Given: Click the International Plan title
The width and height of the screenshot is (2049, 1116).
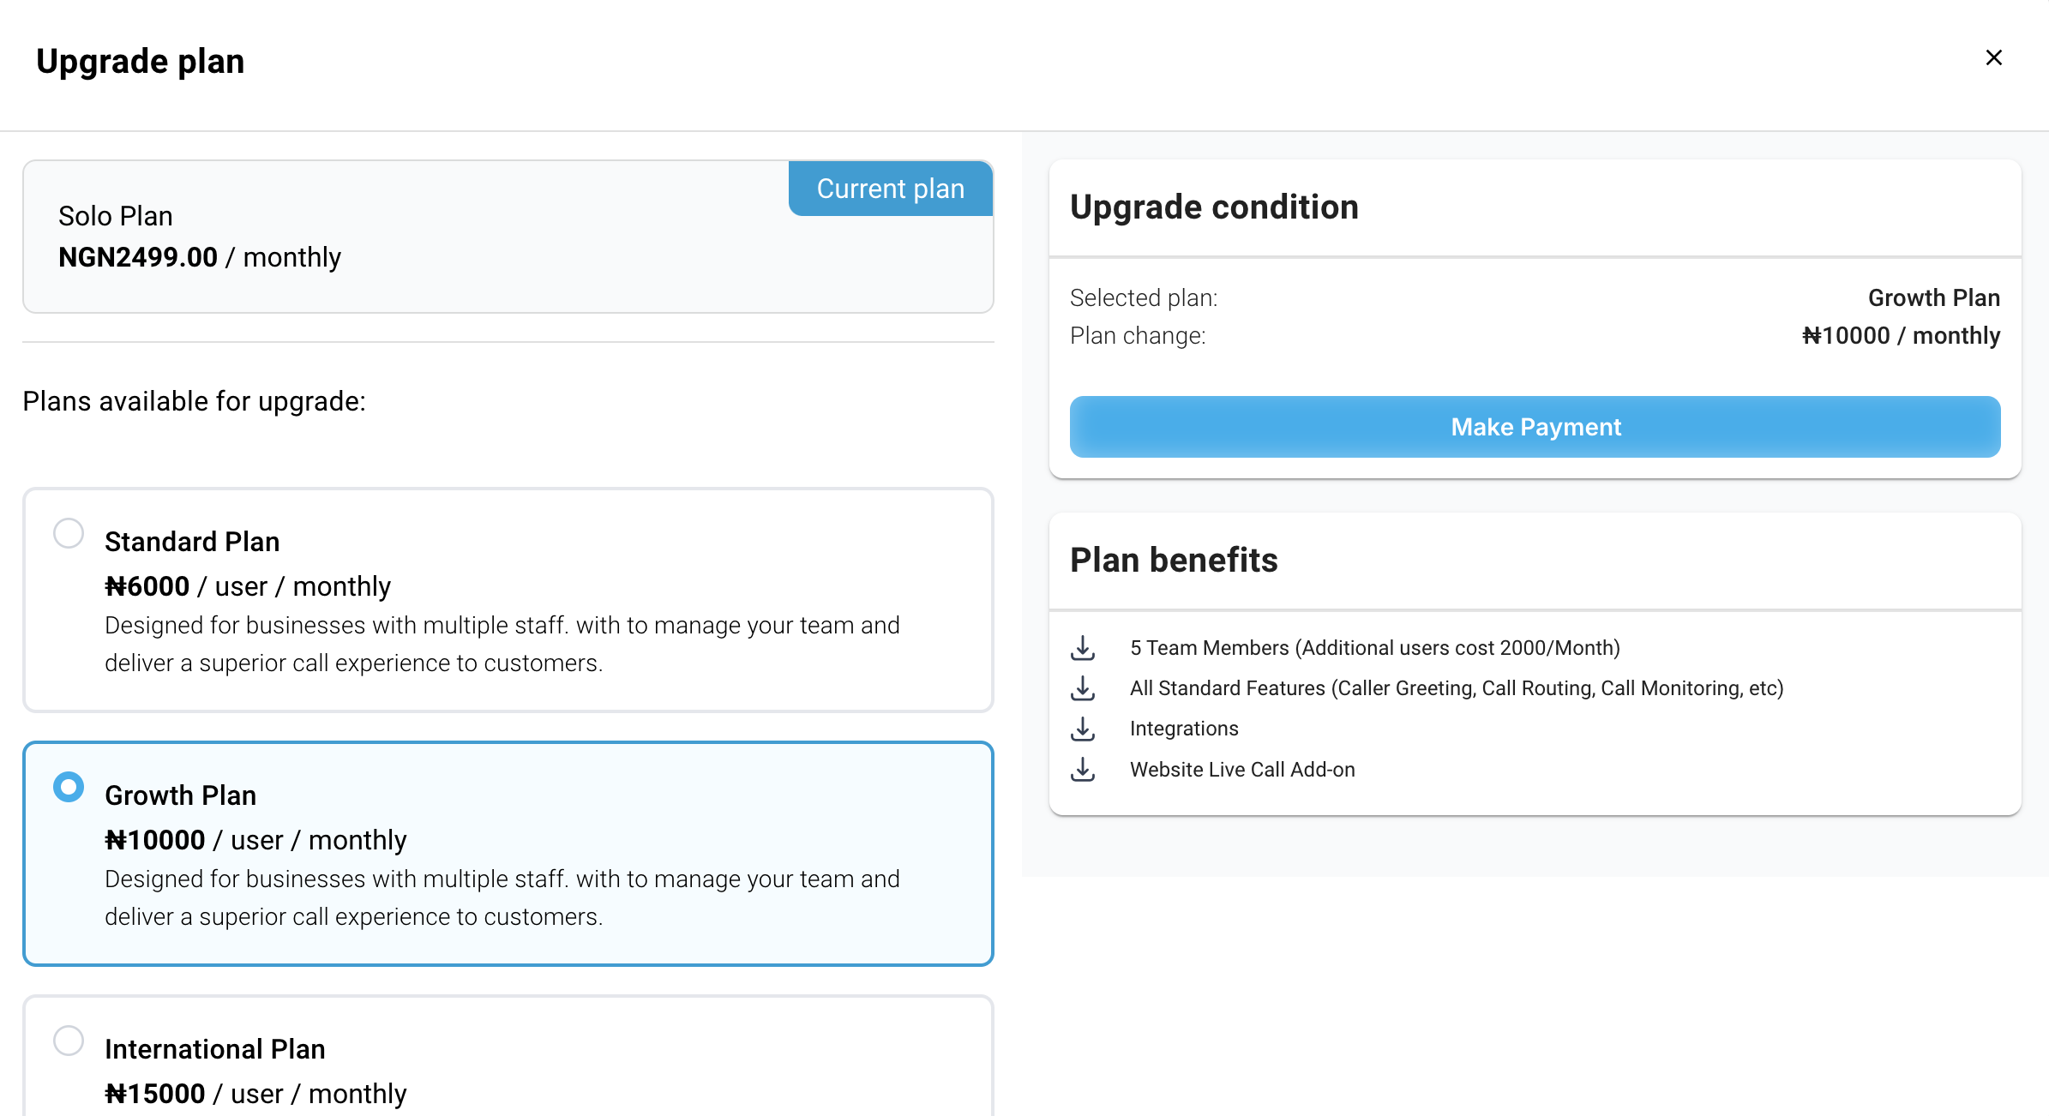Looking at the screenshot, I should pos(214,1049).
